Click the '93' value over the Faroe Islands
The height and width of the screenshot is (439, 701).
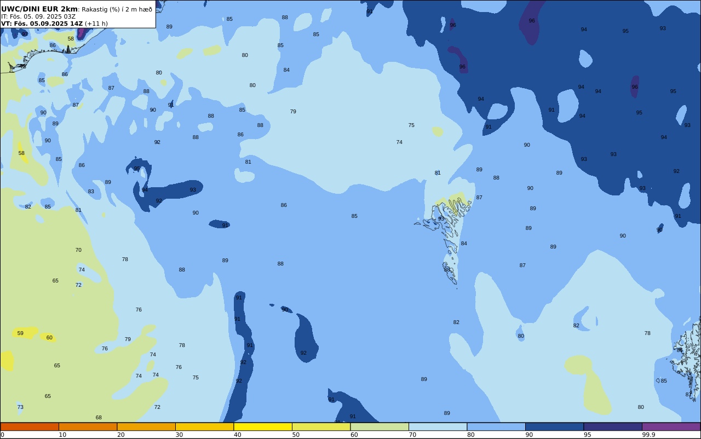441,219
